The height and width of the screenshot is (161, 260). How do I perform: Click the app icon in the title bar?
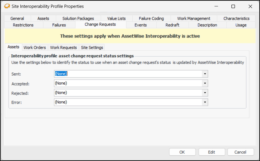pyautogui.click(x=7, y=6)
